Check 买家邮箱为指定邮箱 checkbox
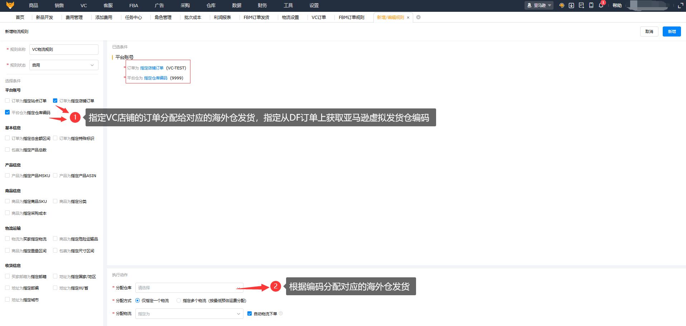The width and height of the screenshot is (686, 326). pos(8,276)
